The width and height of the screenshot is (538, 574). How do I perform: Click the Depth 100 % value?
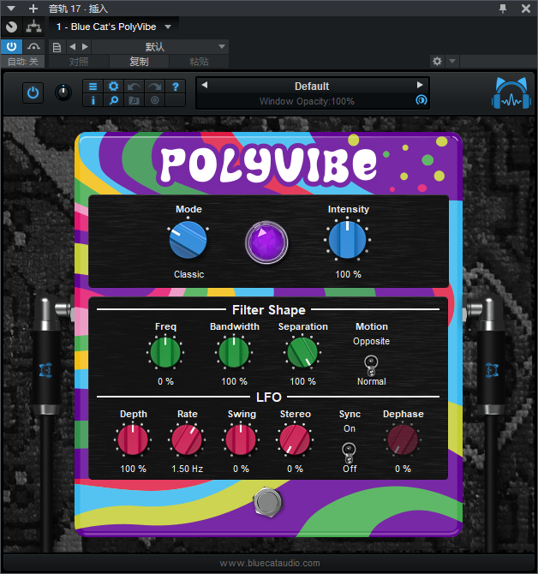[134, 469]
